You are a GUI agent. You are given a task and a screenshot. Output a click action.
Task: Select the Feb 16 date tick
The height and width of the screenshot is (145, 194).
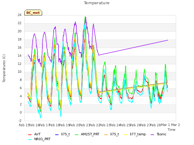click(34, 125)
